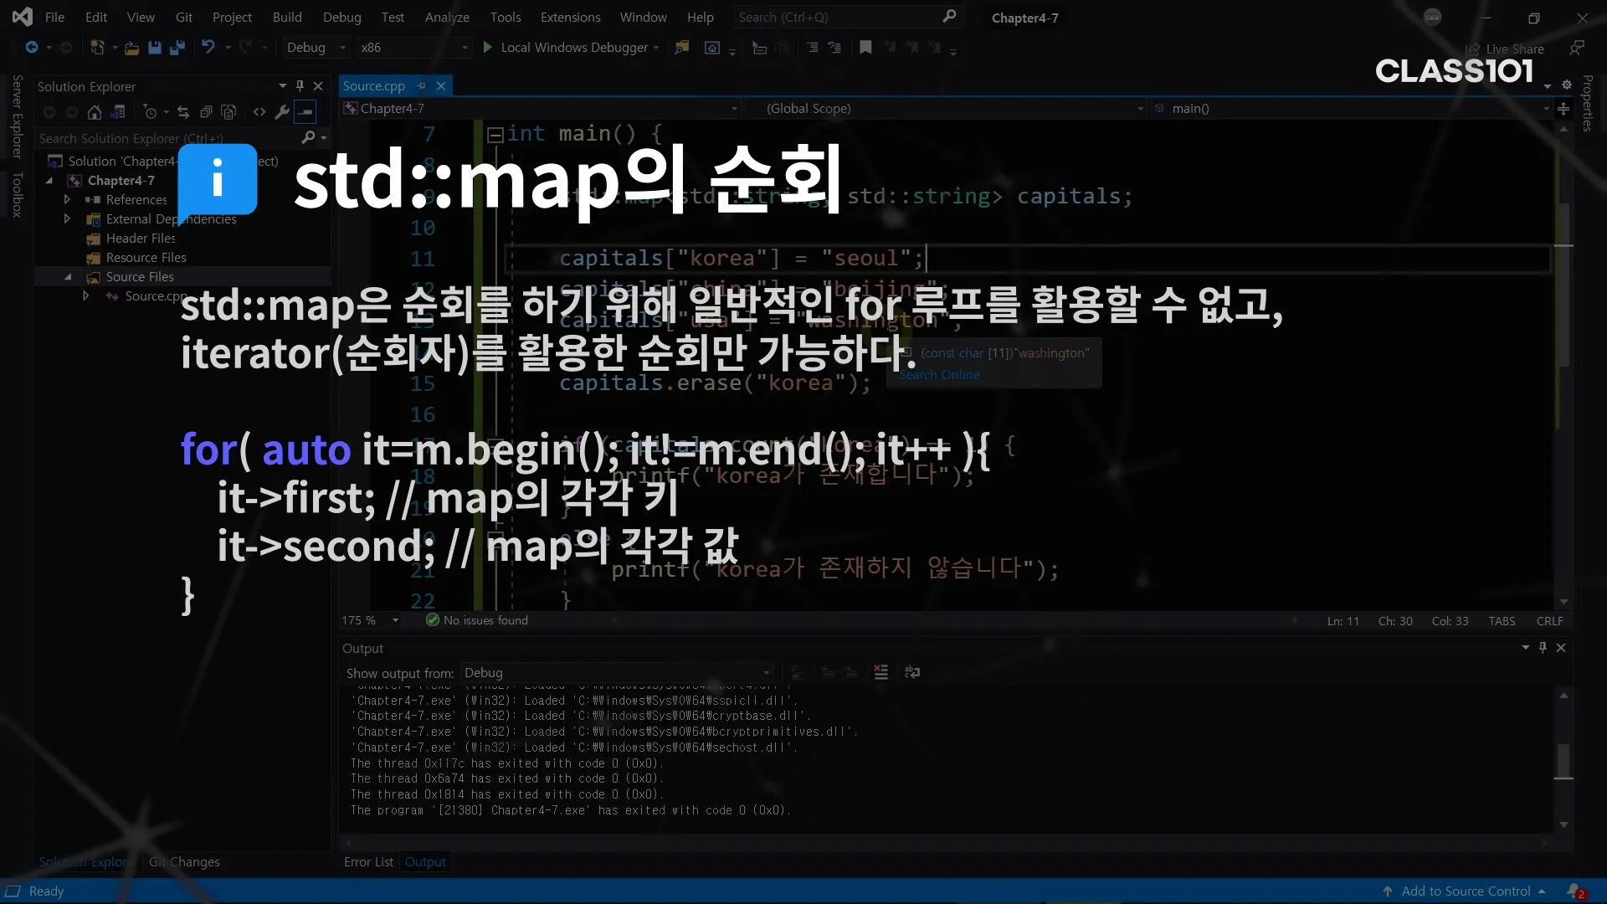Click the Undo arrow icon
This screenshot has width=1607, height=904.
[208, 48]
